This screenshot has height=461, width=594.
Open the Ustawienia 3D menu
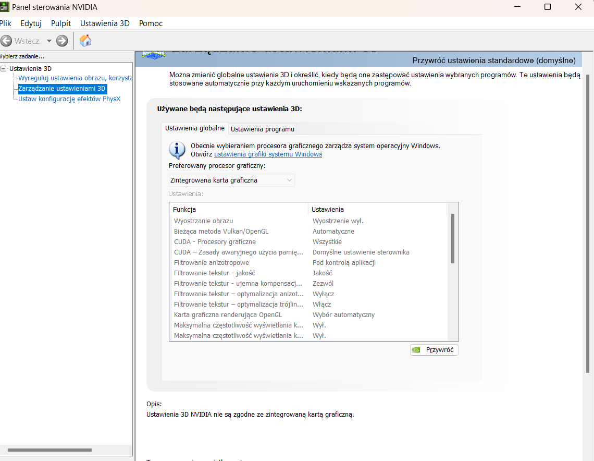[x=105, y=23]
